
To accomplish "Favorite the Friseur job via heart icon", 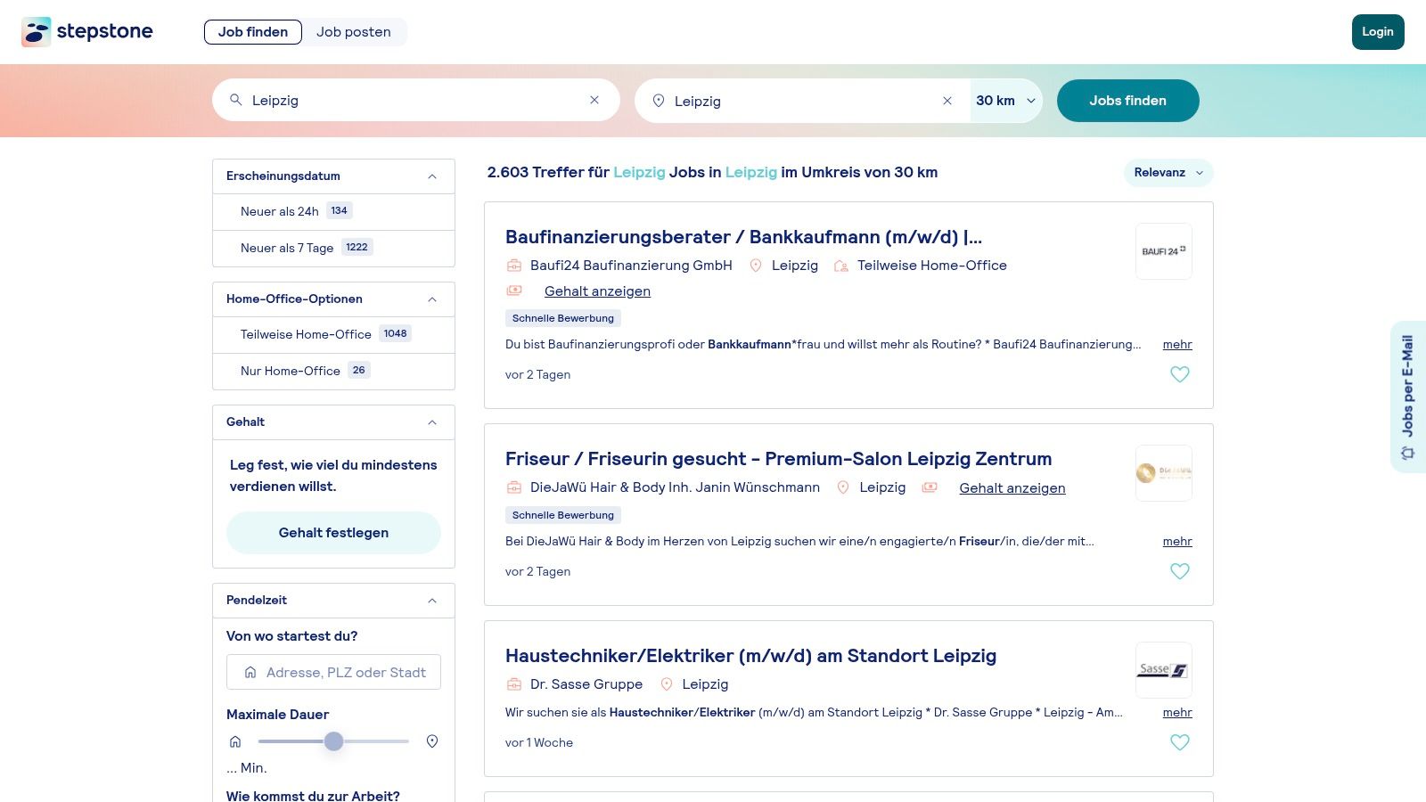I will 1179,571.
